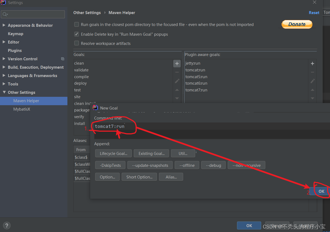Expand Languages & Frameworks settings

(x=4, y=75)
